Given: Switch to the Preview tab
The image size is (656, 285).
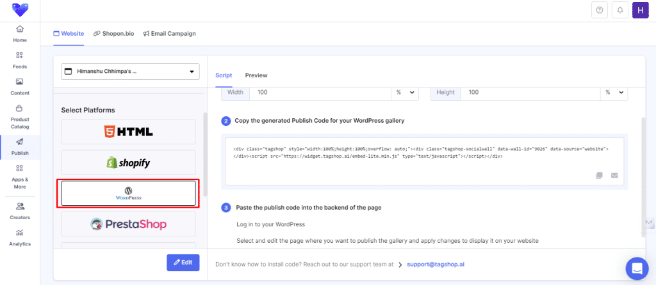Looking at the screenshot, I should (256, 75).
